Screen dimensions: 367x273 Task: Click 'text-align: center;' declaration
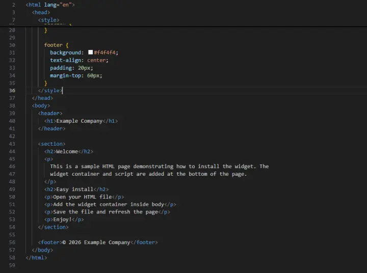click(x=79, y=60)
